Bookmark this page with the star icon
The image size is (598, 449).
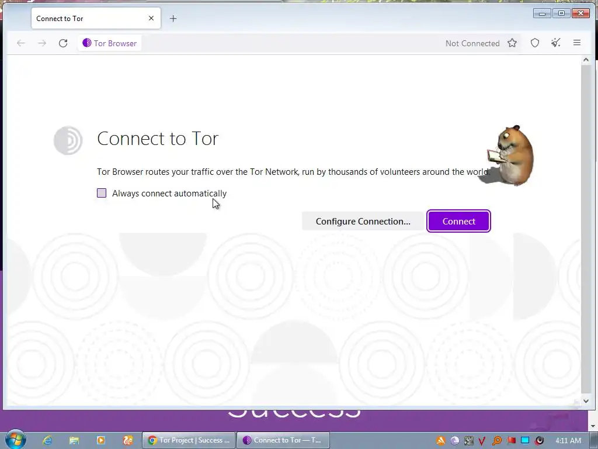pos(512,43)
